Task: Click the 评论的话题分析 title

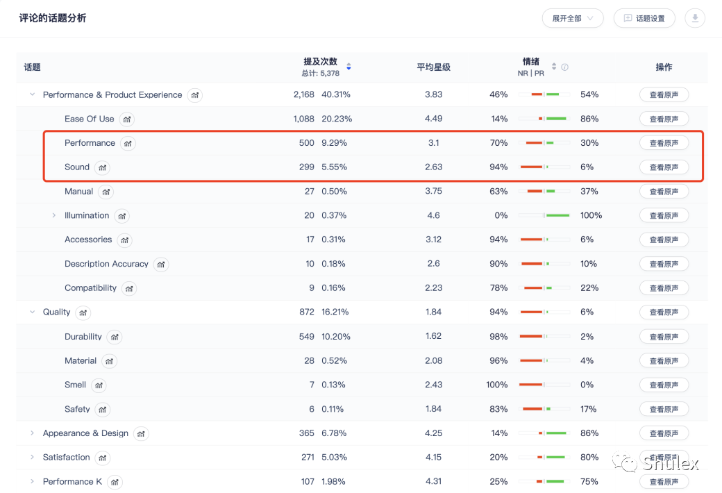Action: 53,18
